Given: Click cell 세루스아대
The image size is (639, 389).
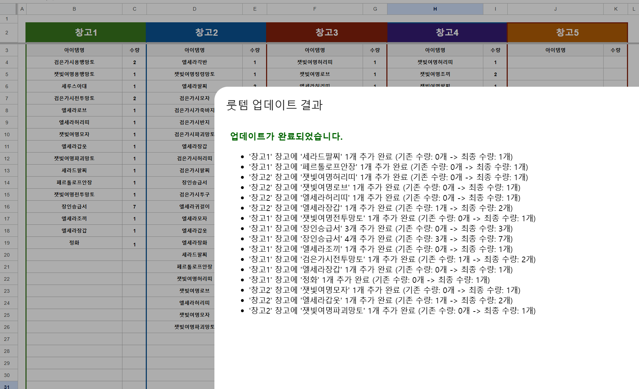Looking at the screenshot, I should pyautogui.click(x=74, y=86).
